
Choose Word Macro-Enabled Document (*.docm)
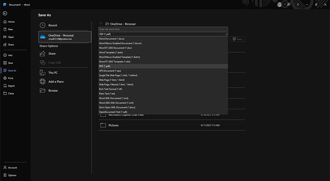click(x=163, y=43)
